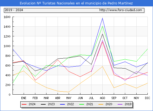Click the black 2023 February dip point
Viewport: 153px width, 111px height.
click(x=35, y=71)
